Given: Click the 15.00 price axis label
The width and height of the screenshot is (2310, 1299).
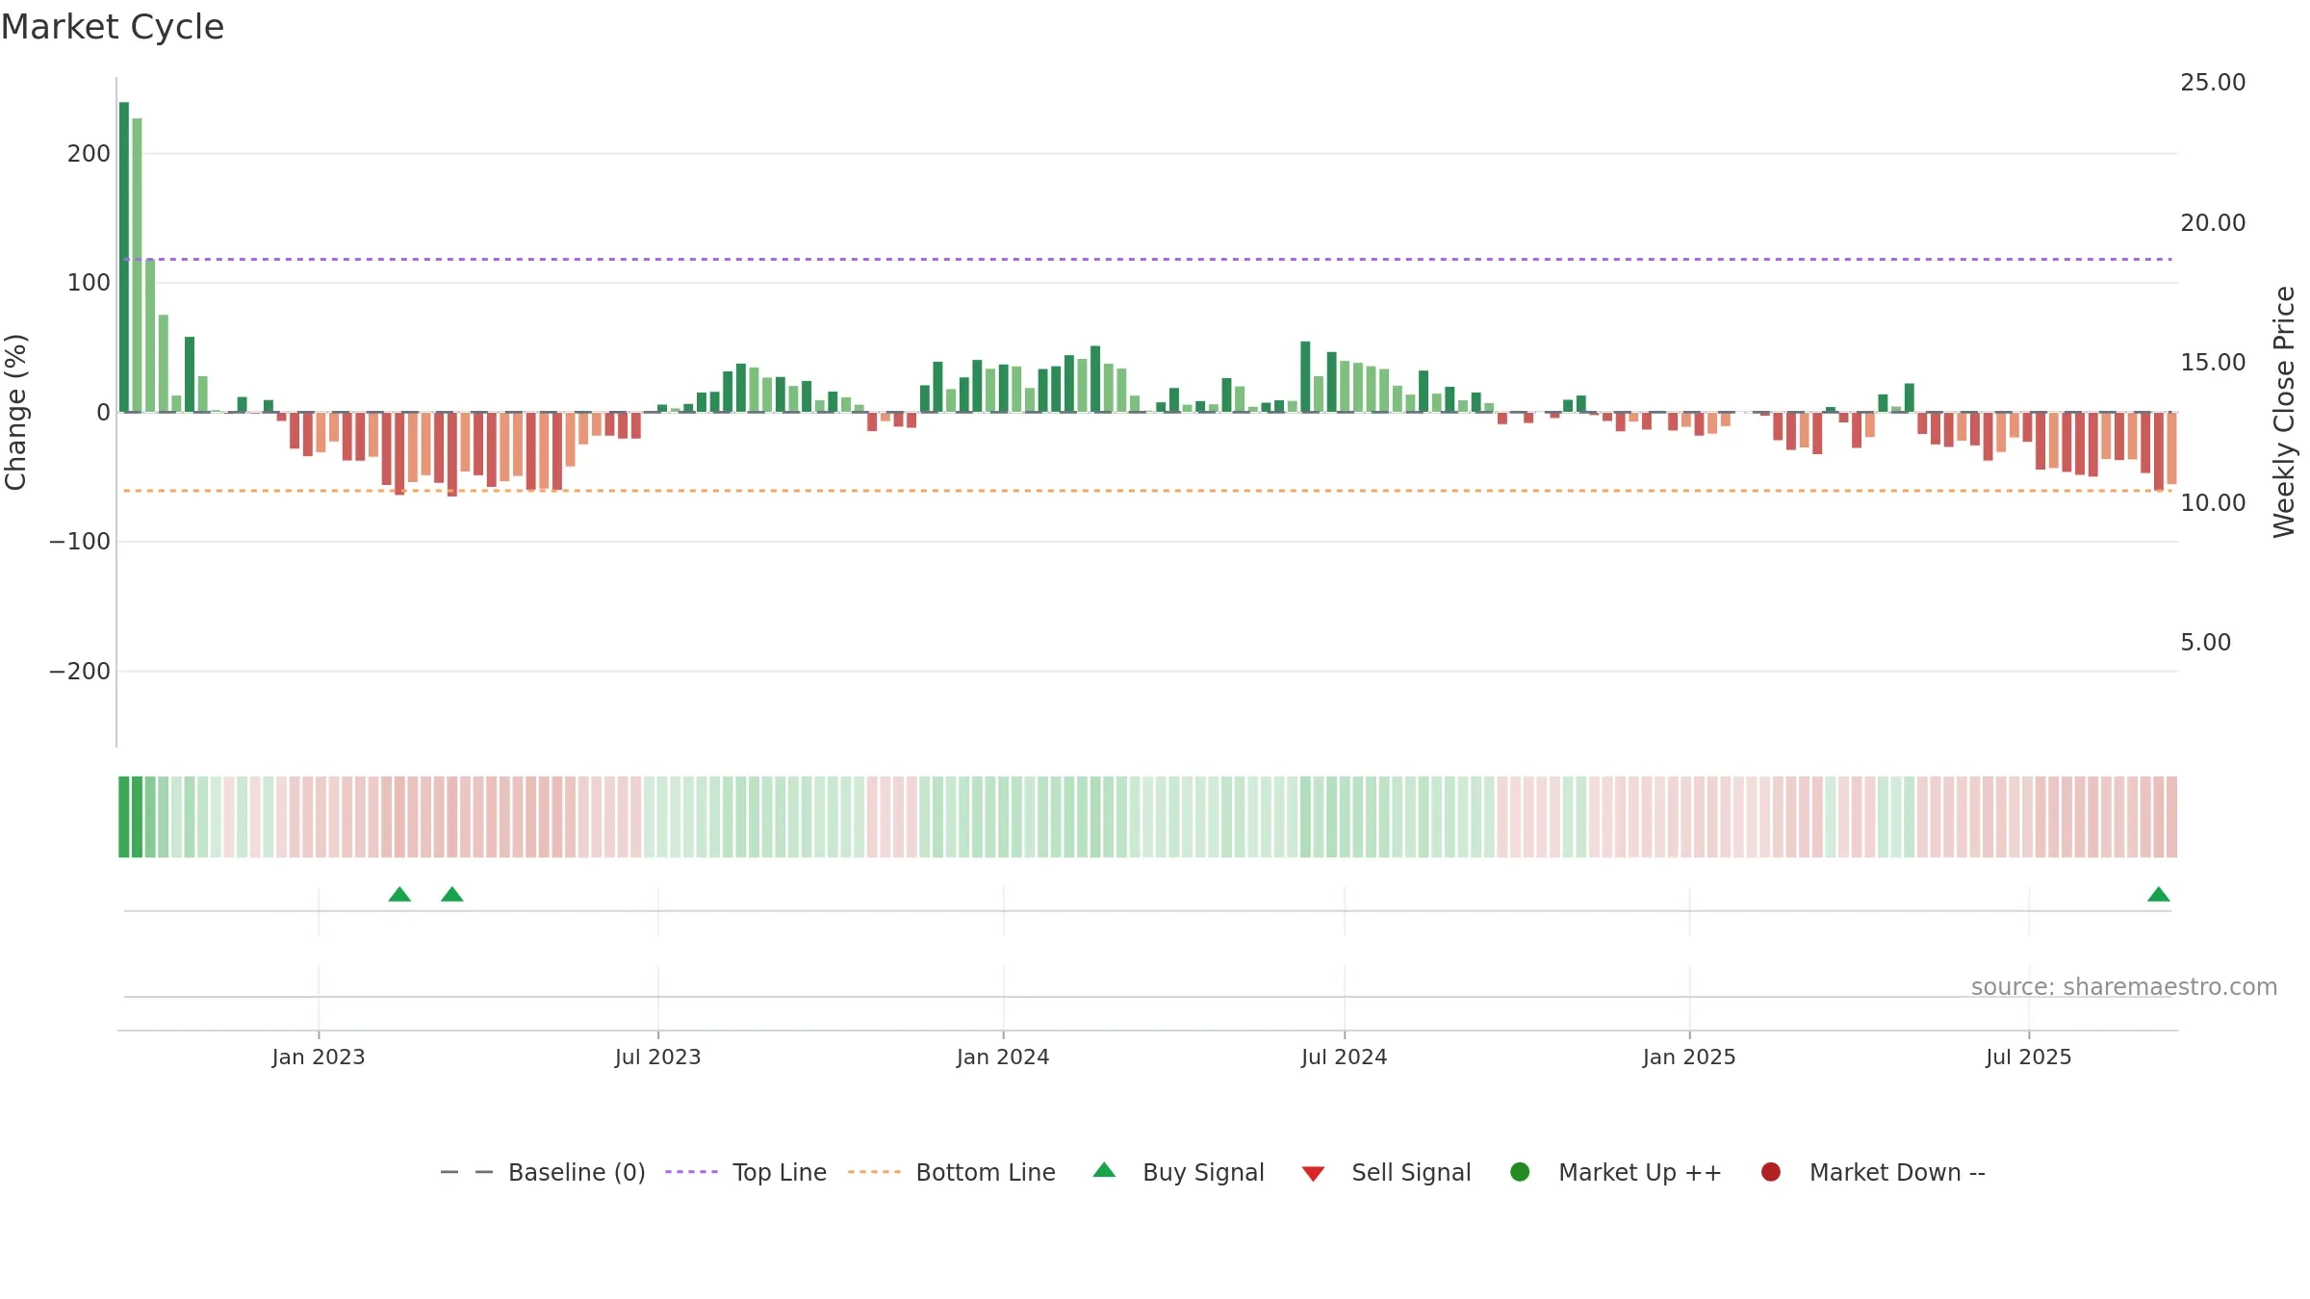Looking at the screenshot, I should click(x=2213, y=363).
